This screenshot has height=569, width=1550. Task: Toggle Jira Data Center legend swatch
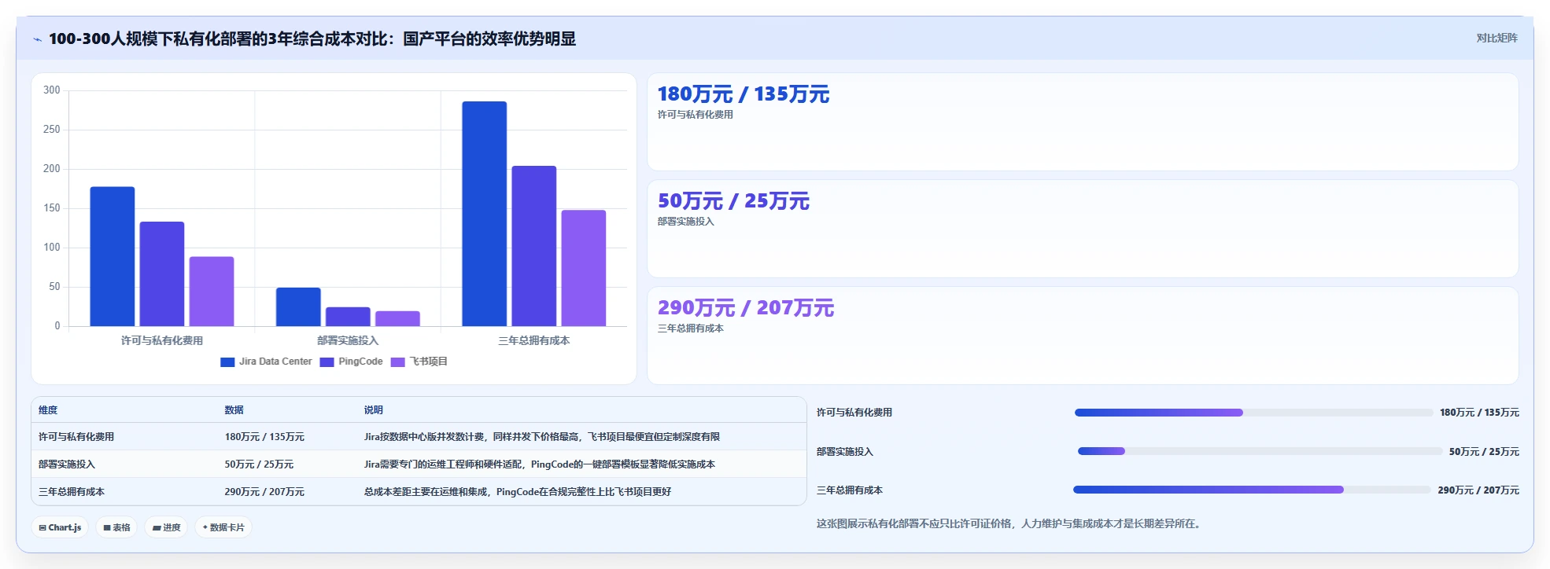coord(227,362)
